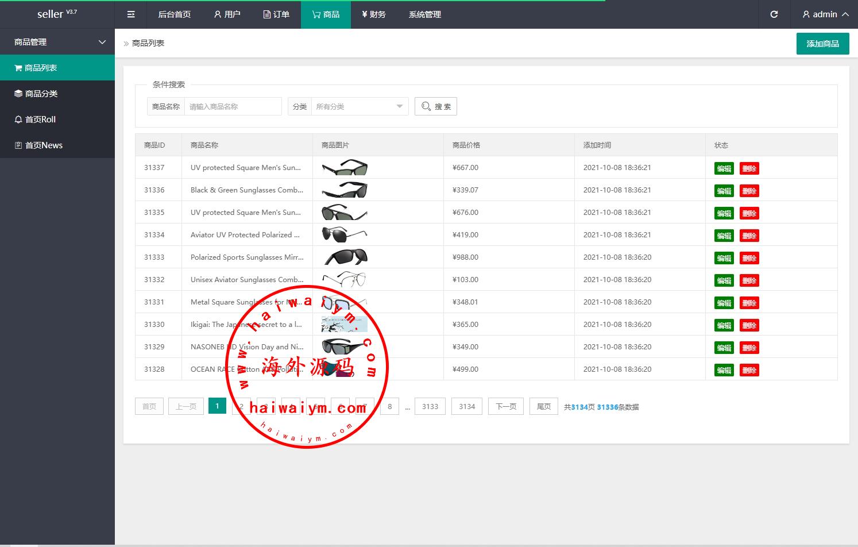Open the 用户 menu in top navigation
The image size is (858, 547).
[x=227, y=14]
